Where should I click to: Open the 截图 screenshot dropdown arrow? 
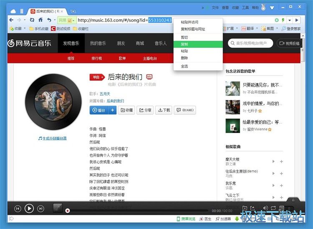pyautogui.click(x=278, y=29)
